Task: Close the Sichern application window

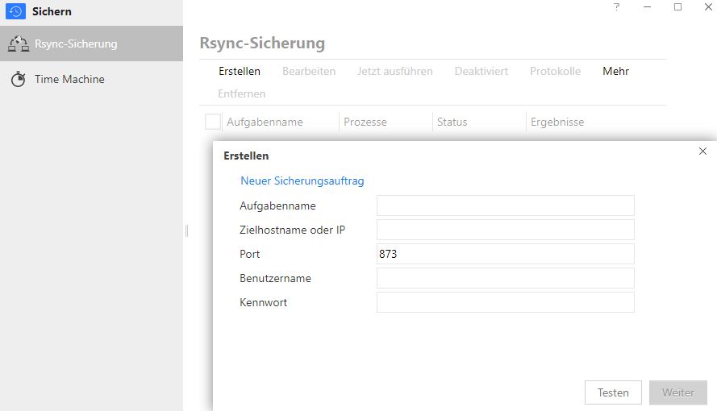Action: point(708,6)
